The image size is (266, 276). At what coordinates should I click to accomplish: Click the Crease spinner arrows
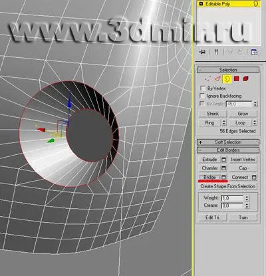coord(247,206)
